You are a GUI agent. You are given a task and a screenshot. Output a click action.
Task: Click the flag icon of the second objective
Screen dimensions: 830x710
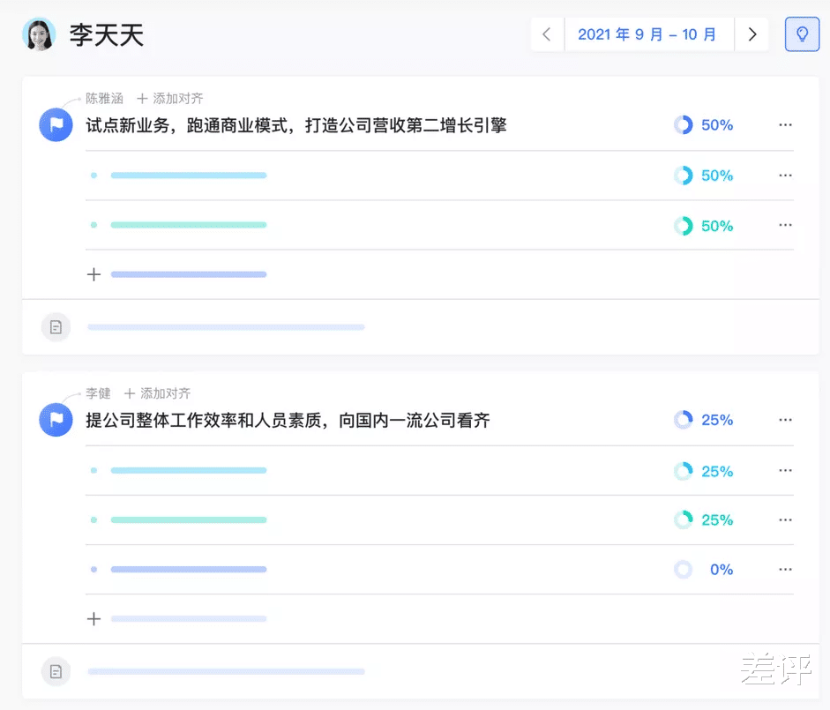pos(56,420)
